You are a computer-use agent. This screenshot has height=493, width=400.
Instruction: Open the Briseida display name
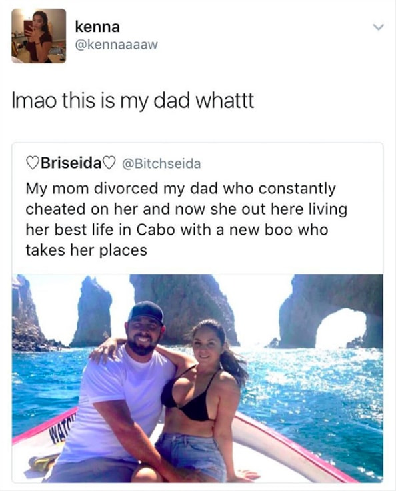pyautogui.click(x=71, y=163)
